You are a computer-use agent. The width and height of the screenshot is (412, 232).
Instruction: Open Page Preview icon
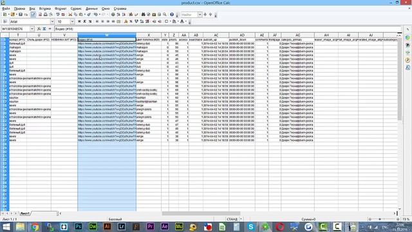[51, 14]
